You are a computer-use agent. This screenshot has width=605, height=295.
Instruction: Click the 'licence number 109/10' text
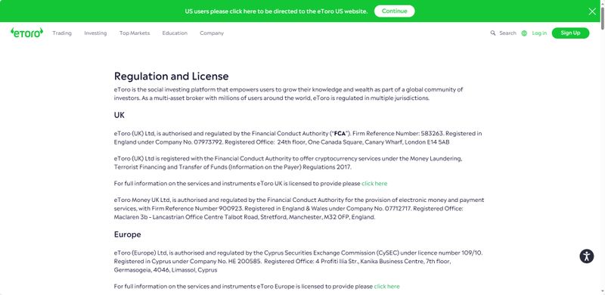(449, 253)
